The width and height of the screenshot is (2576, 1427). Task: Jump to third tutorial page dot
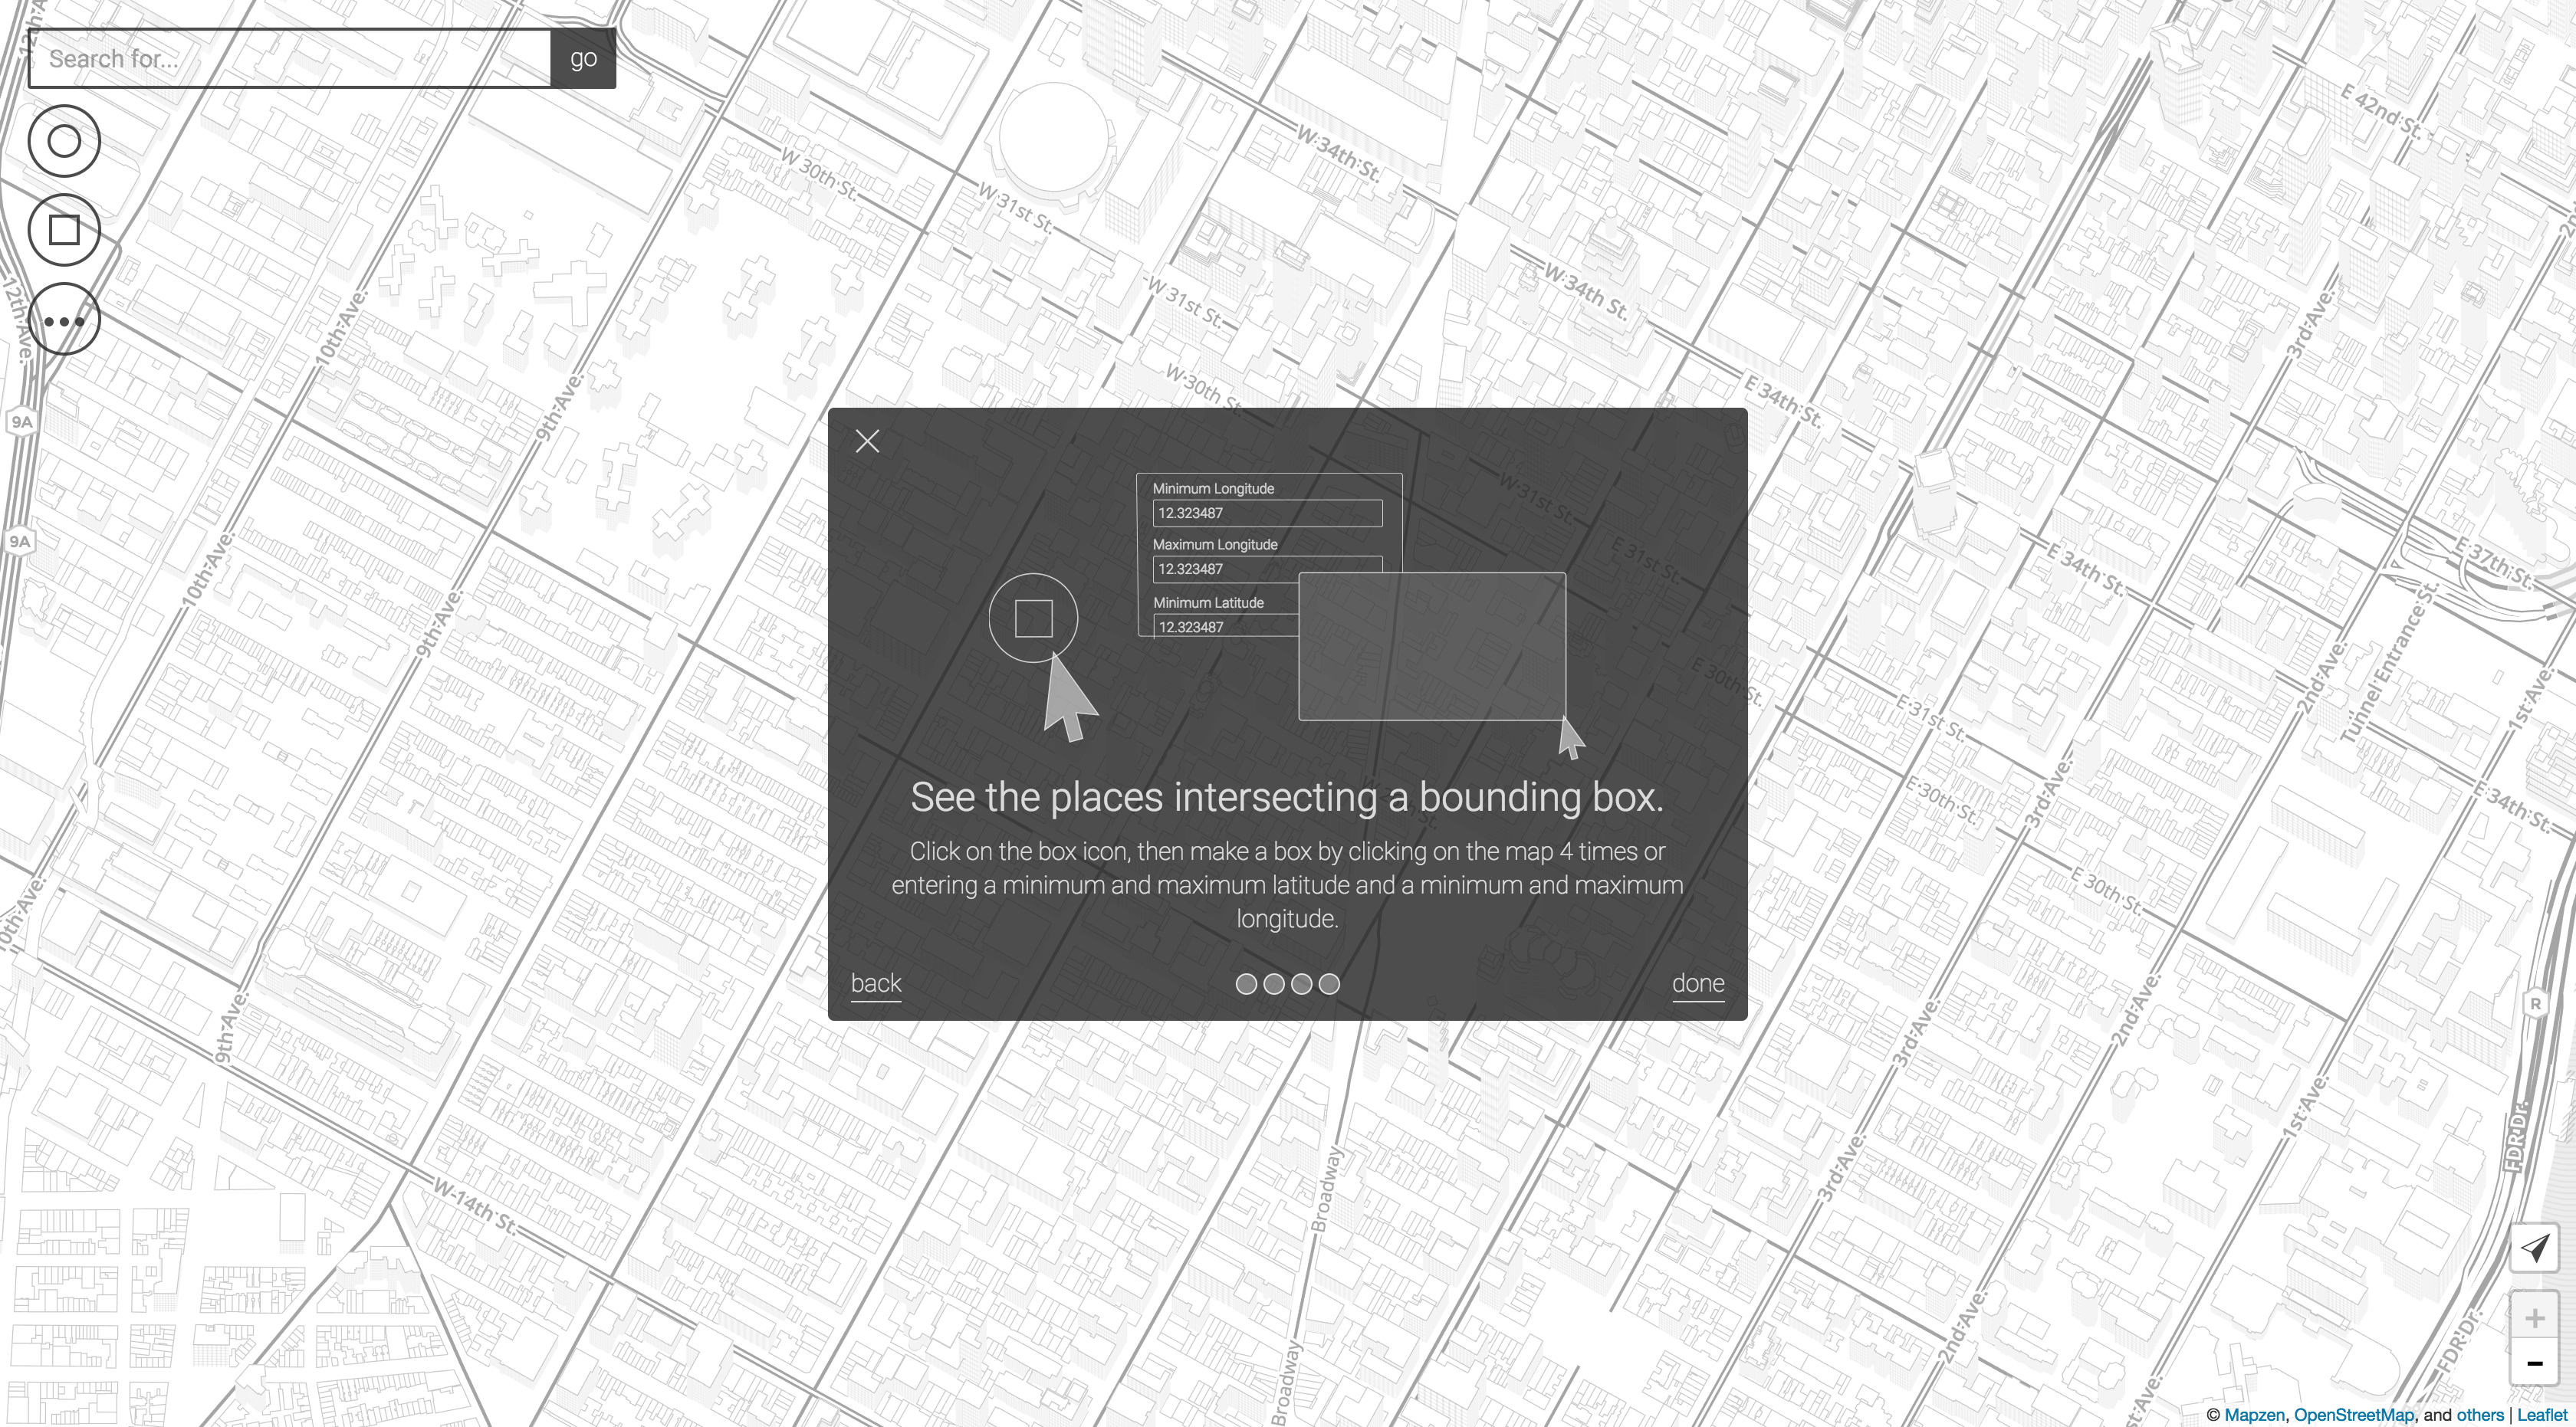click(1301, 984)
